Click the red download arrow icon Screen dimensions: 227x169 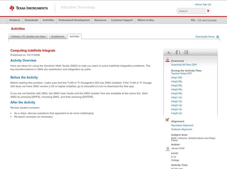[167, 60]
